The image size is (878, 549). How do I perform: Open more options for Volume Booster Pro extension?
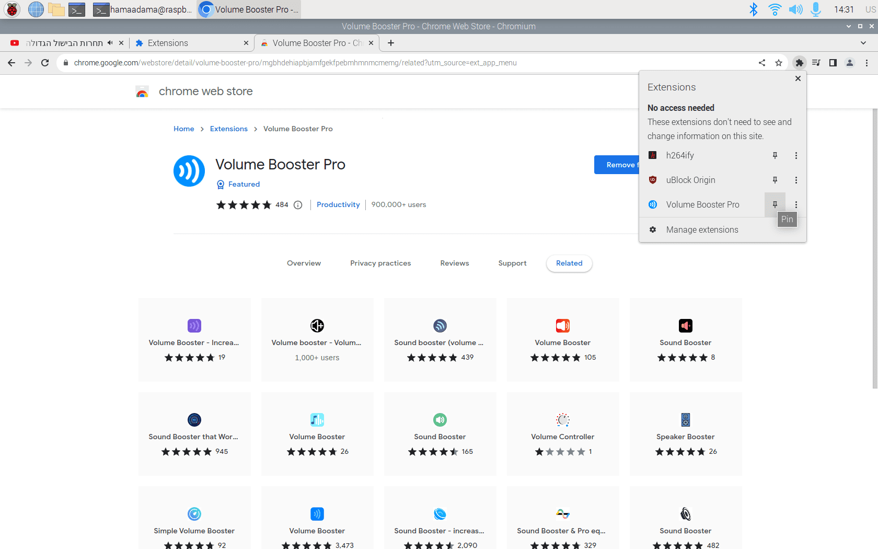coord(796,204)
